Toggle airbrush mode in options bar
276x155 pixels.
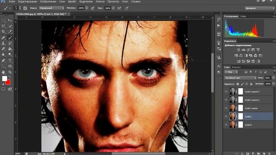(x=119, y=8)
